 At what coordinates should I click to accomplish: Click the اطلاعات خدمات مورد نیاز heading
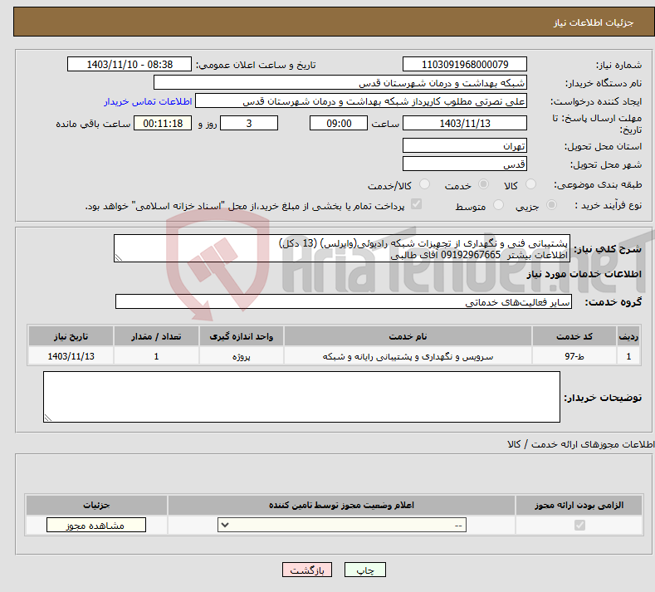pyautogui.click(x=584, y=274)
